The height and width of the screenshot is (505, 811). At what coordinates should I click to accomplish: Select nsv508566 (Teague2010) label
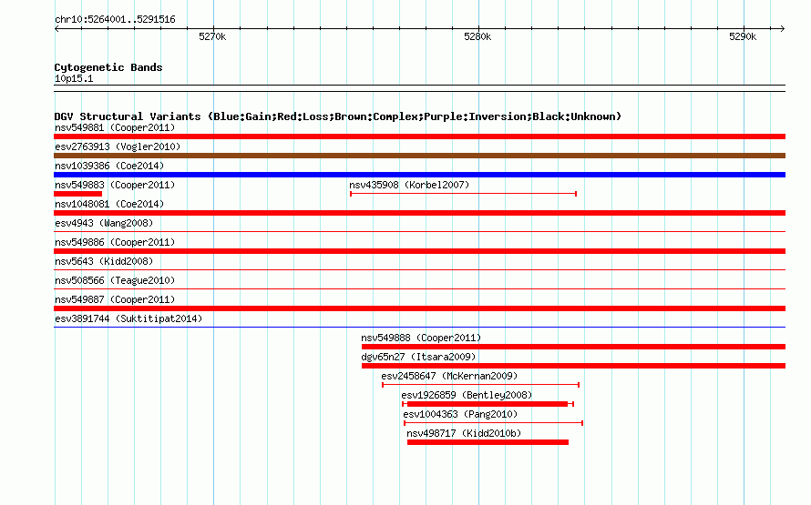coord(115,280)
